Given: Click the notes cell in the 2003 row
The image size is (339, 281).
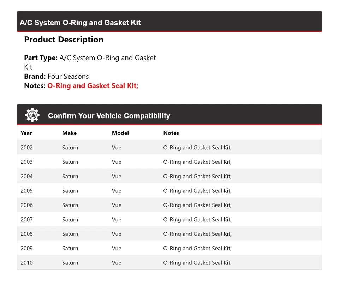Looking at the screenshot, I should pos(197,162).
